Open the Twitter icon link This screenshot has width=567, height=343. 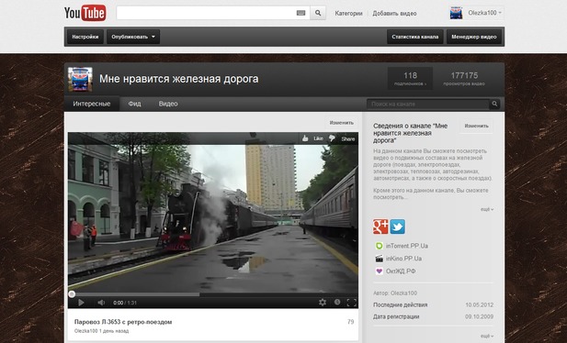point(397,227)
